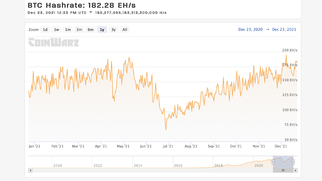Click the 200 EH/s axis value
The width and height of the screenshot is (322, 181).
(290, 50)
